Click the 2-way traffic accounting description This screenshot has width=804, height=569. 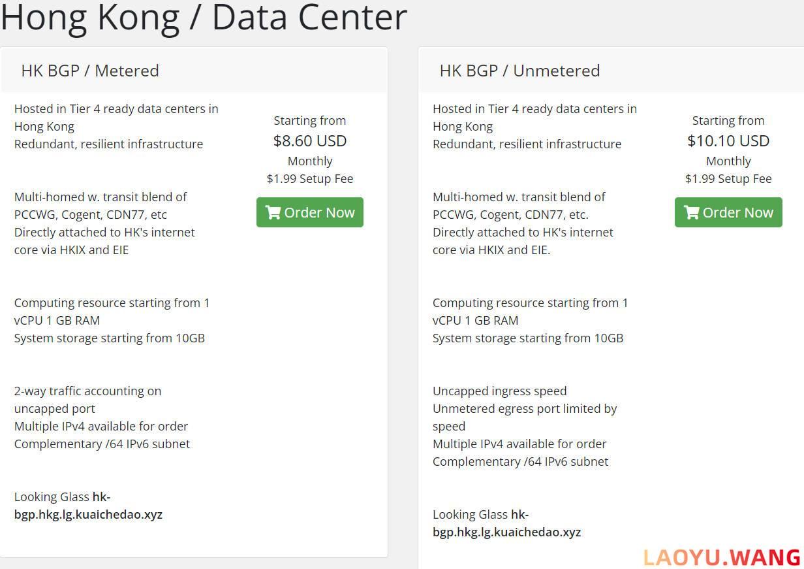tap(87, 400)
